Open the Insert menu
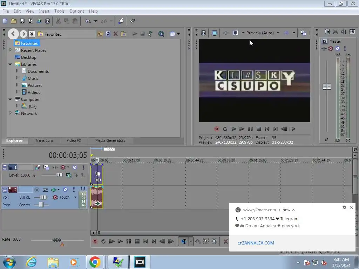 44,11
